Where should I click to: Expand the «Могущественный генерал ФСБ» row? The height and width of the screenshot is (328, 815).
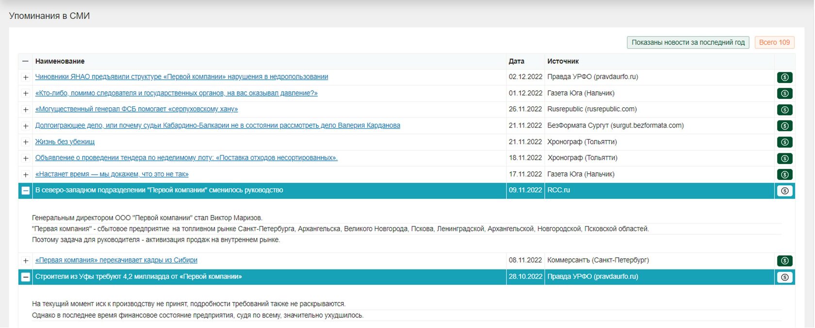coord(26,110)
